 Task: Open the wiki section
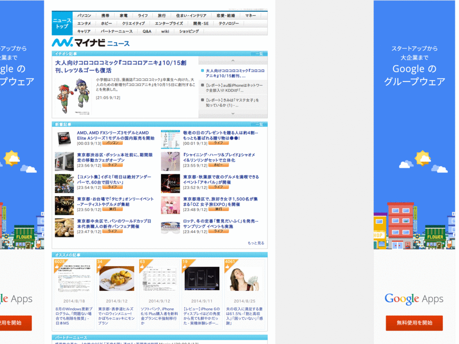click(x=165, y=31)
